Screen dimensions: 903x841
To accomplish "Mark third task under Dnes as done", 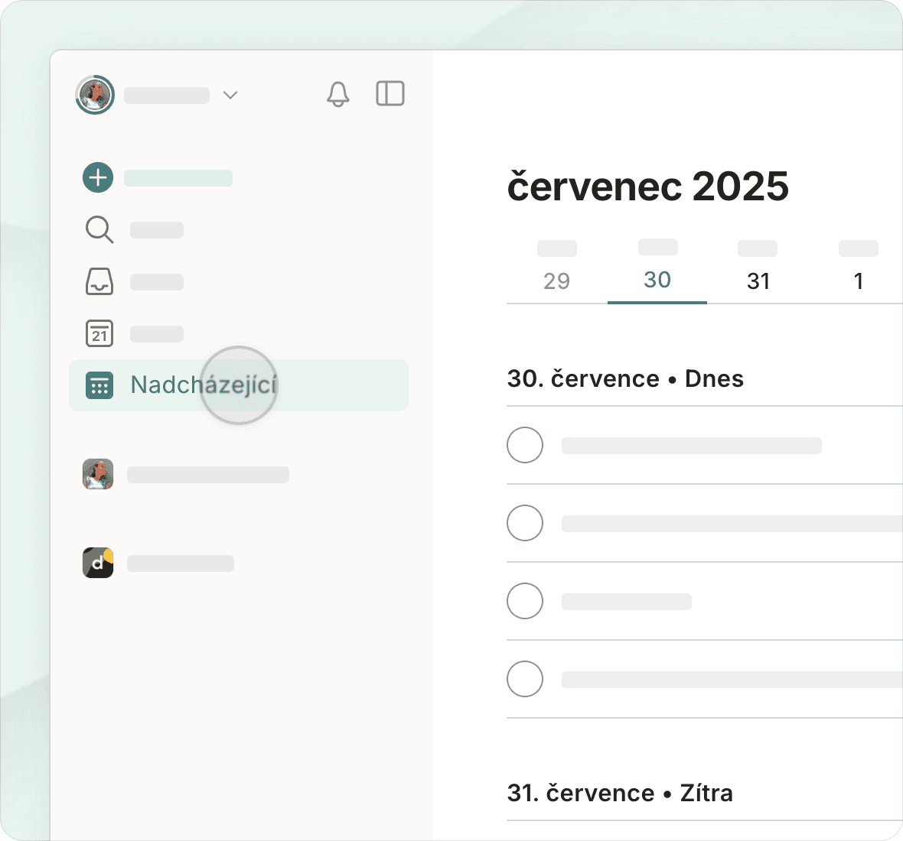I will (x=525, y=601).
